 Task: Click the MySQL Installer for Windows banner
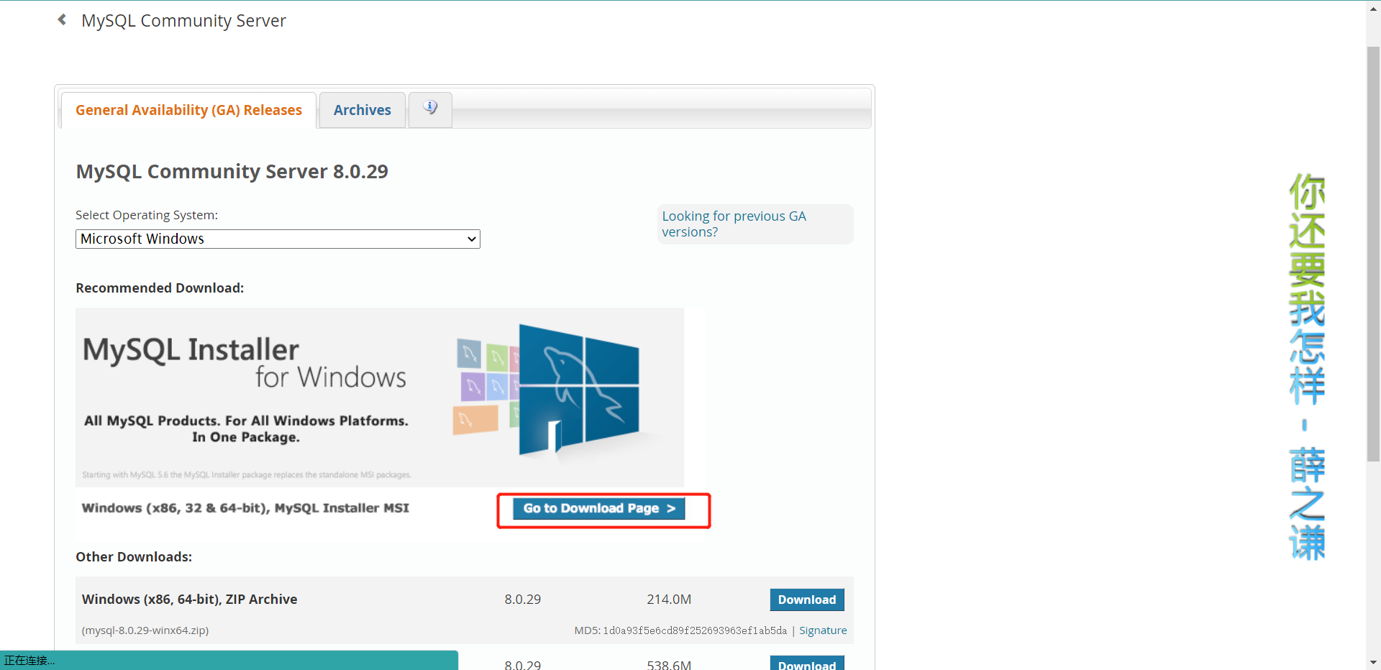coord(380,398)
